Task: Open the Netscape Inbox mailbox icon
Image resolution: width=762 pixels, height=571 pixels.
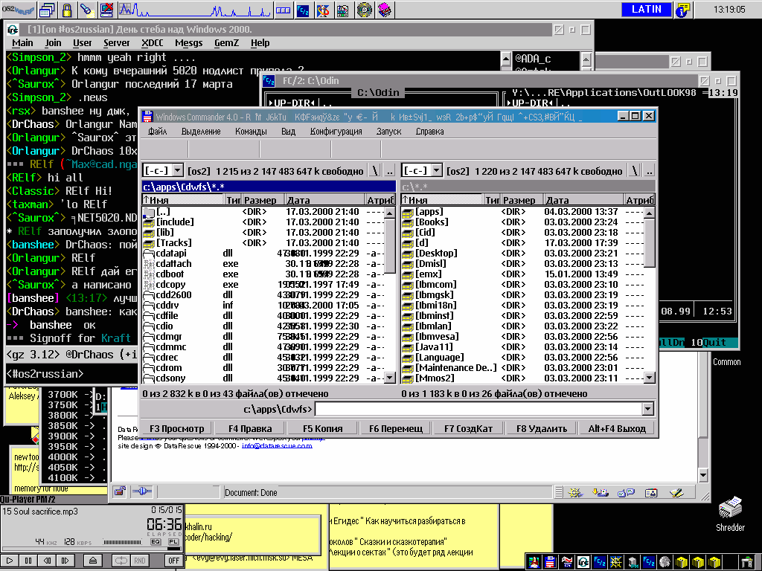Action: 601,492
